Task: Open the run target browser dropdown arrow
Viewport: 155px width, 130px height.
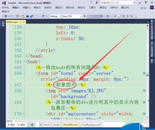Action: pyautogui.click(x=104, y=16)
